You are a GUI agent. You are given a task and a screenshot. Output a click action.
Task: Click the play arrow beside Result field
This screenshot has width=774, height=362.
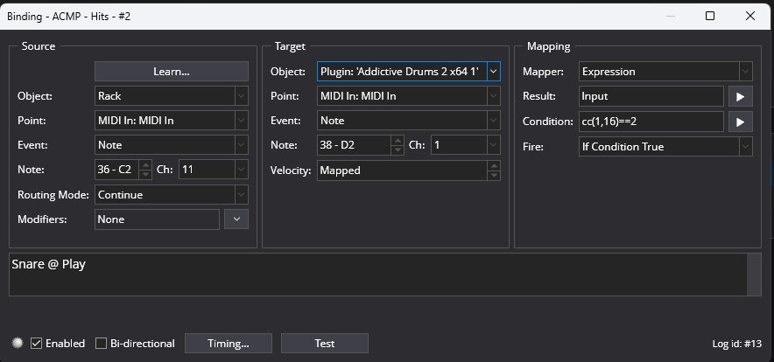coord(741,97)
